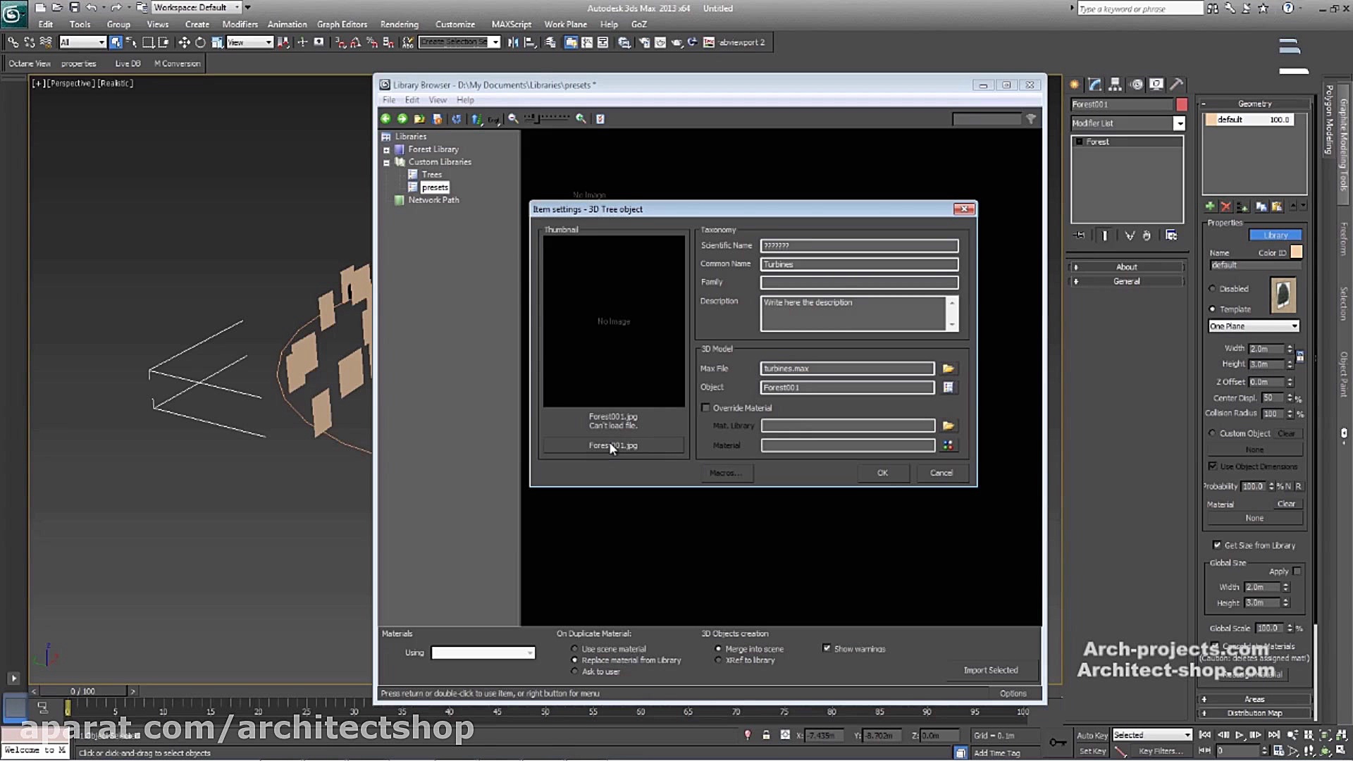Click the green back arrow in Library Browser
1353x761 pixels.
point(385,119)
